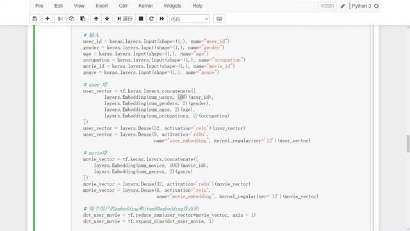410x231 pixels.
Task: Insert a cell below with the plus icon
Action: (x=47, y=19)
